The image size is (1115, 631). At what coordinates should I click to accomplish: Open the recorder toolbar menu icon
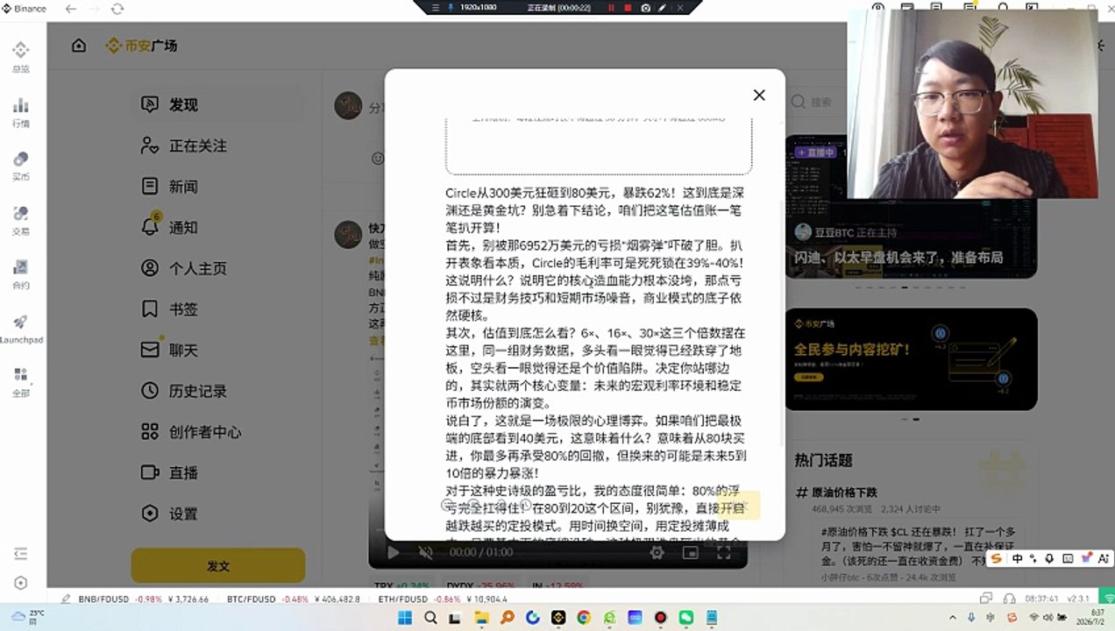(436, 7)
